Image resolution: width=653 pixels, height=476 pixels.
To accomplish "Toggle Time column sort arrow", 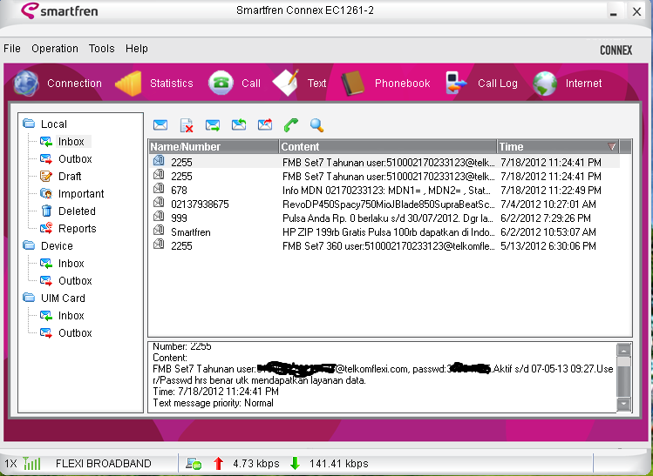I will point(611,147).
